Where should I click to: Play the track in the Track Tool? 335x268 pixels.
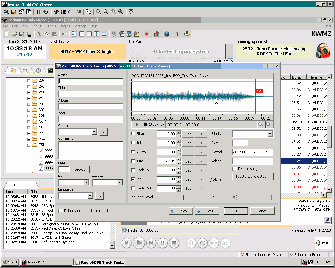(137, 124)
